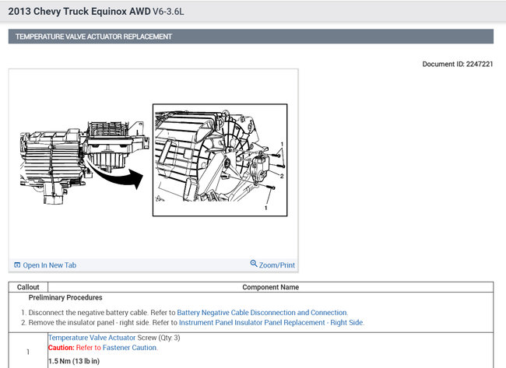Click the Component Name column header
Image resolution: width=506 pixels, height=368 pixels.
[270, 287]
